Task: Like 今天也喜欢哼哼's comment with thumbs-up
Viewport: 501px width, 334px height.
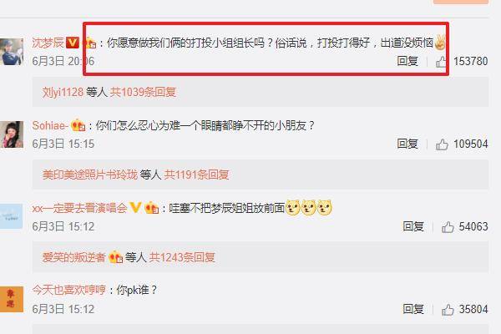Action: (x=448, y=310)
